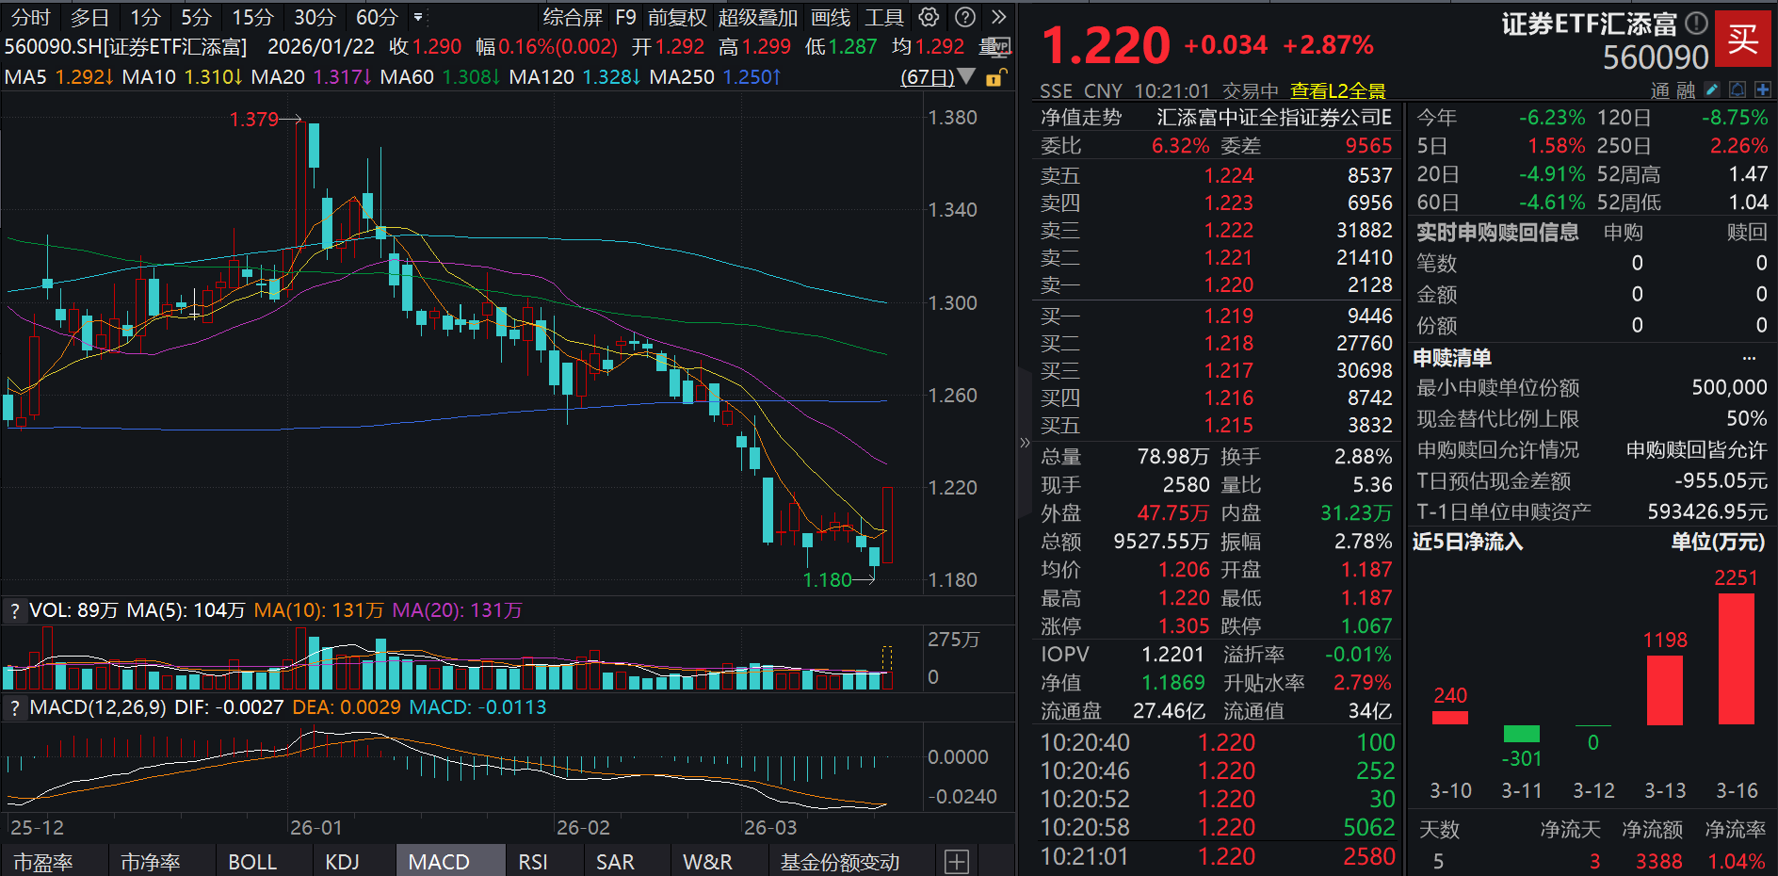Screen dimensions: 1778x876
Task: Click the plus icon after 基金份额变动 tab
Action: [956, 861]
